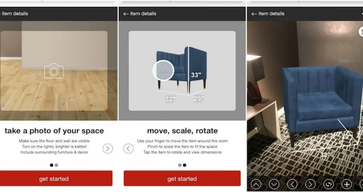Rotate the chair using the rotate icon
Viewport: 363px width, 192px height.
click(x=329, y=184)
